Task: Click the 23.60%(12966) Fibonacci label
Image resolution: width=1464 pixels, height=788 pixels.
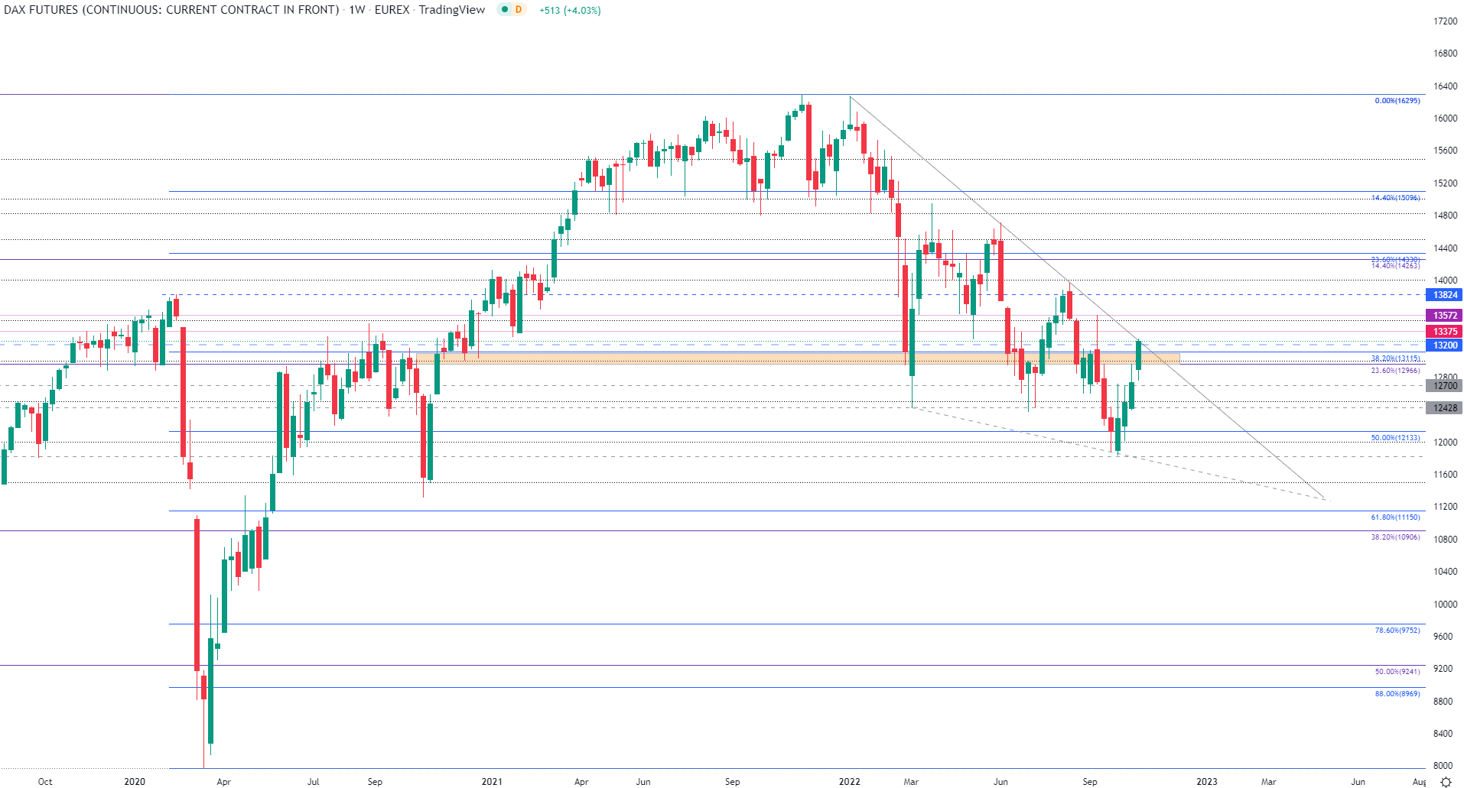Action: pyautogui.click(x=1395, y=371)
